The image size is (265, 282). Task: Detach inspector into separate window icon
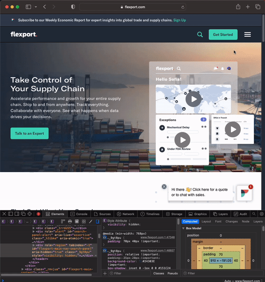coord(23,214)
